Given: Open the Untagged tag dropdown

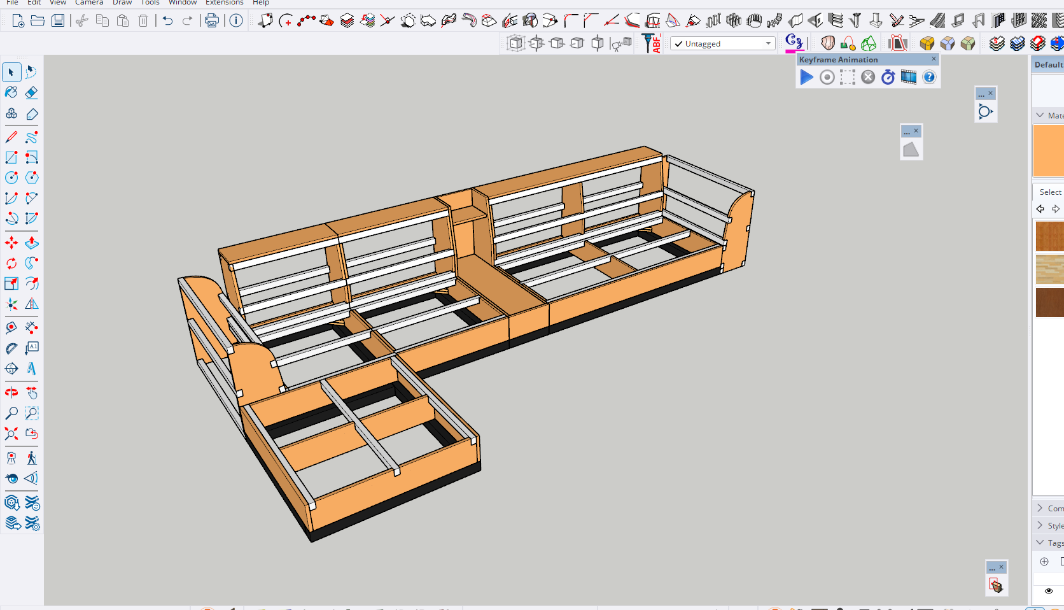Looking at the screenshot, I should point(768,44).
